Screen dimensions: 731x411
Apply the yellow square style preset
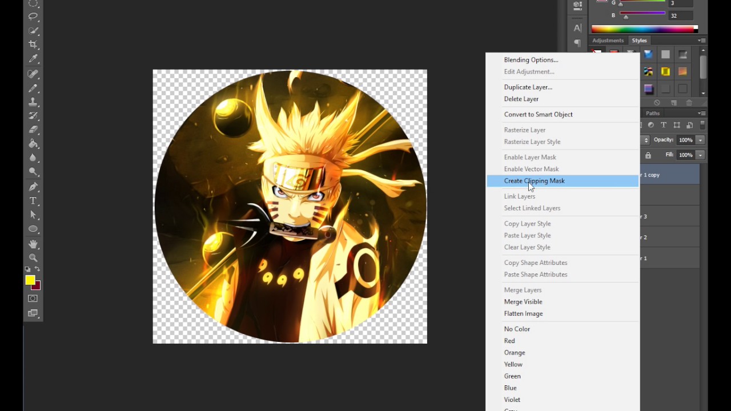tap(665, 71)
